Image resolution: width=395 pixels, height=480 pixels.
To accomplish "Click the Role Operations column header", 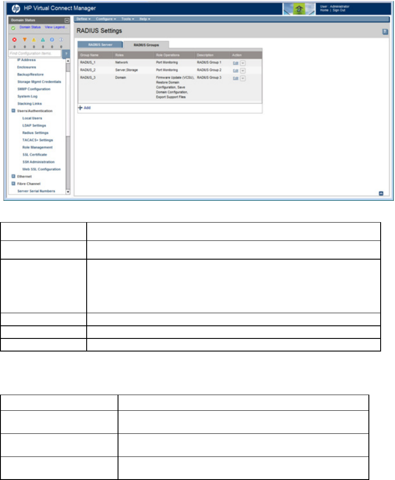I will pos(168,55).
